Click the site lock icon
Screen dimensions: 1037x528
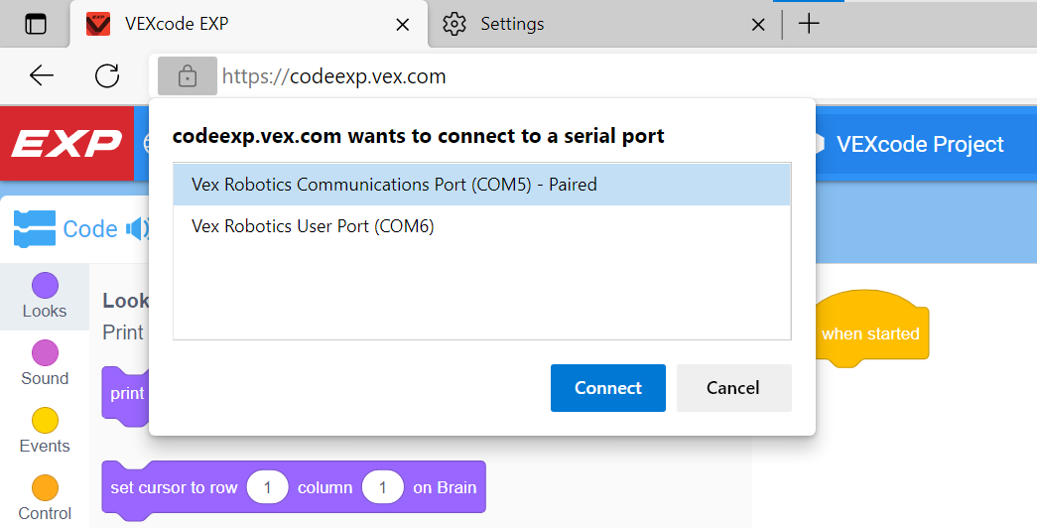[188, 76]
